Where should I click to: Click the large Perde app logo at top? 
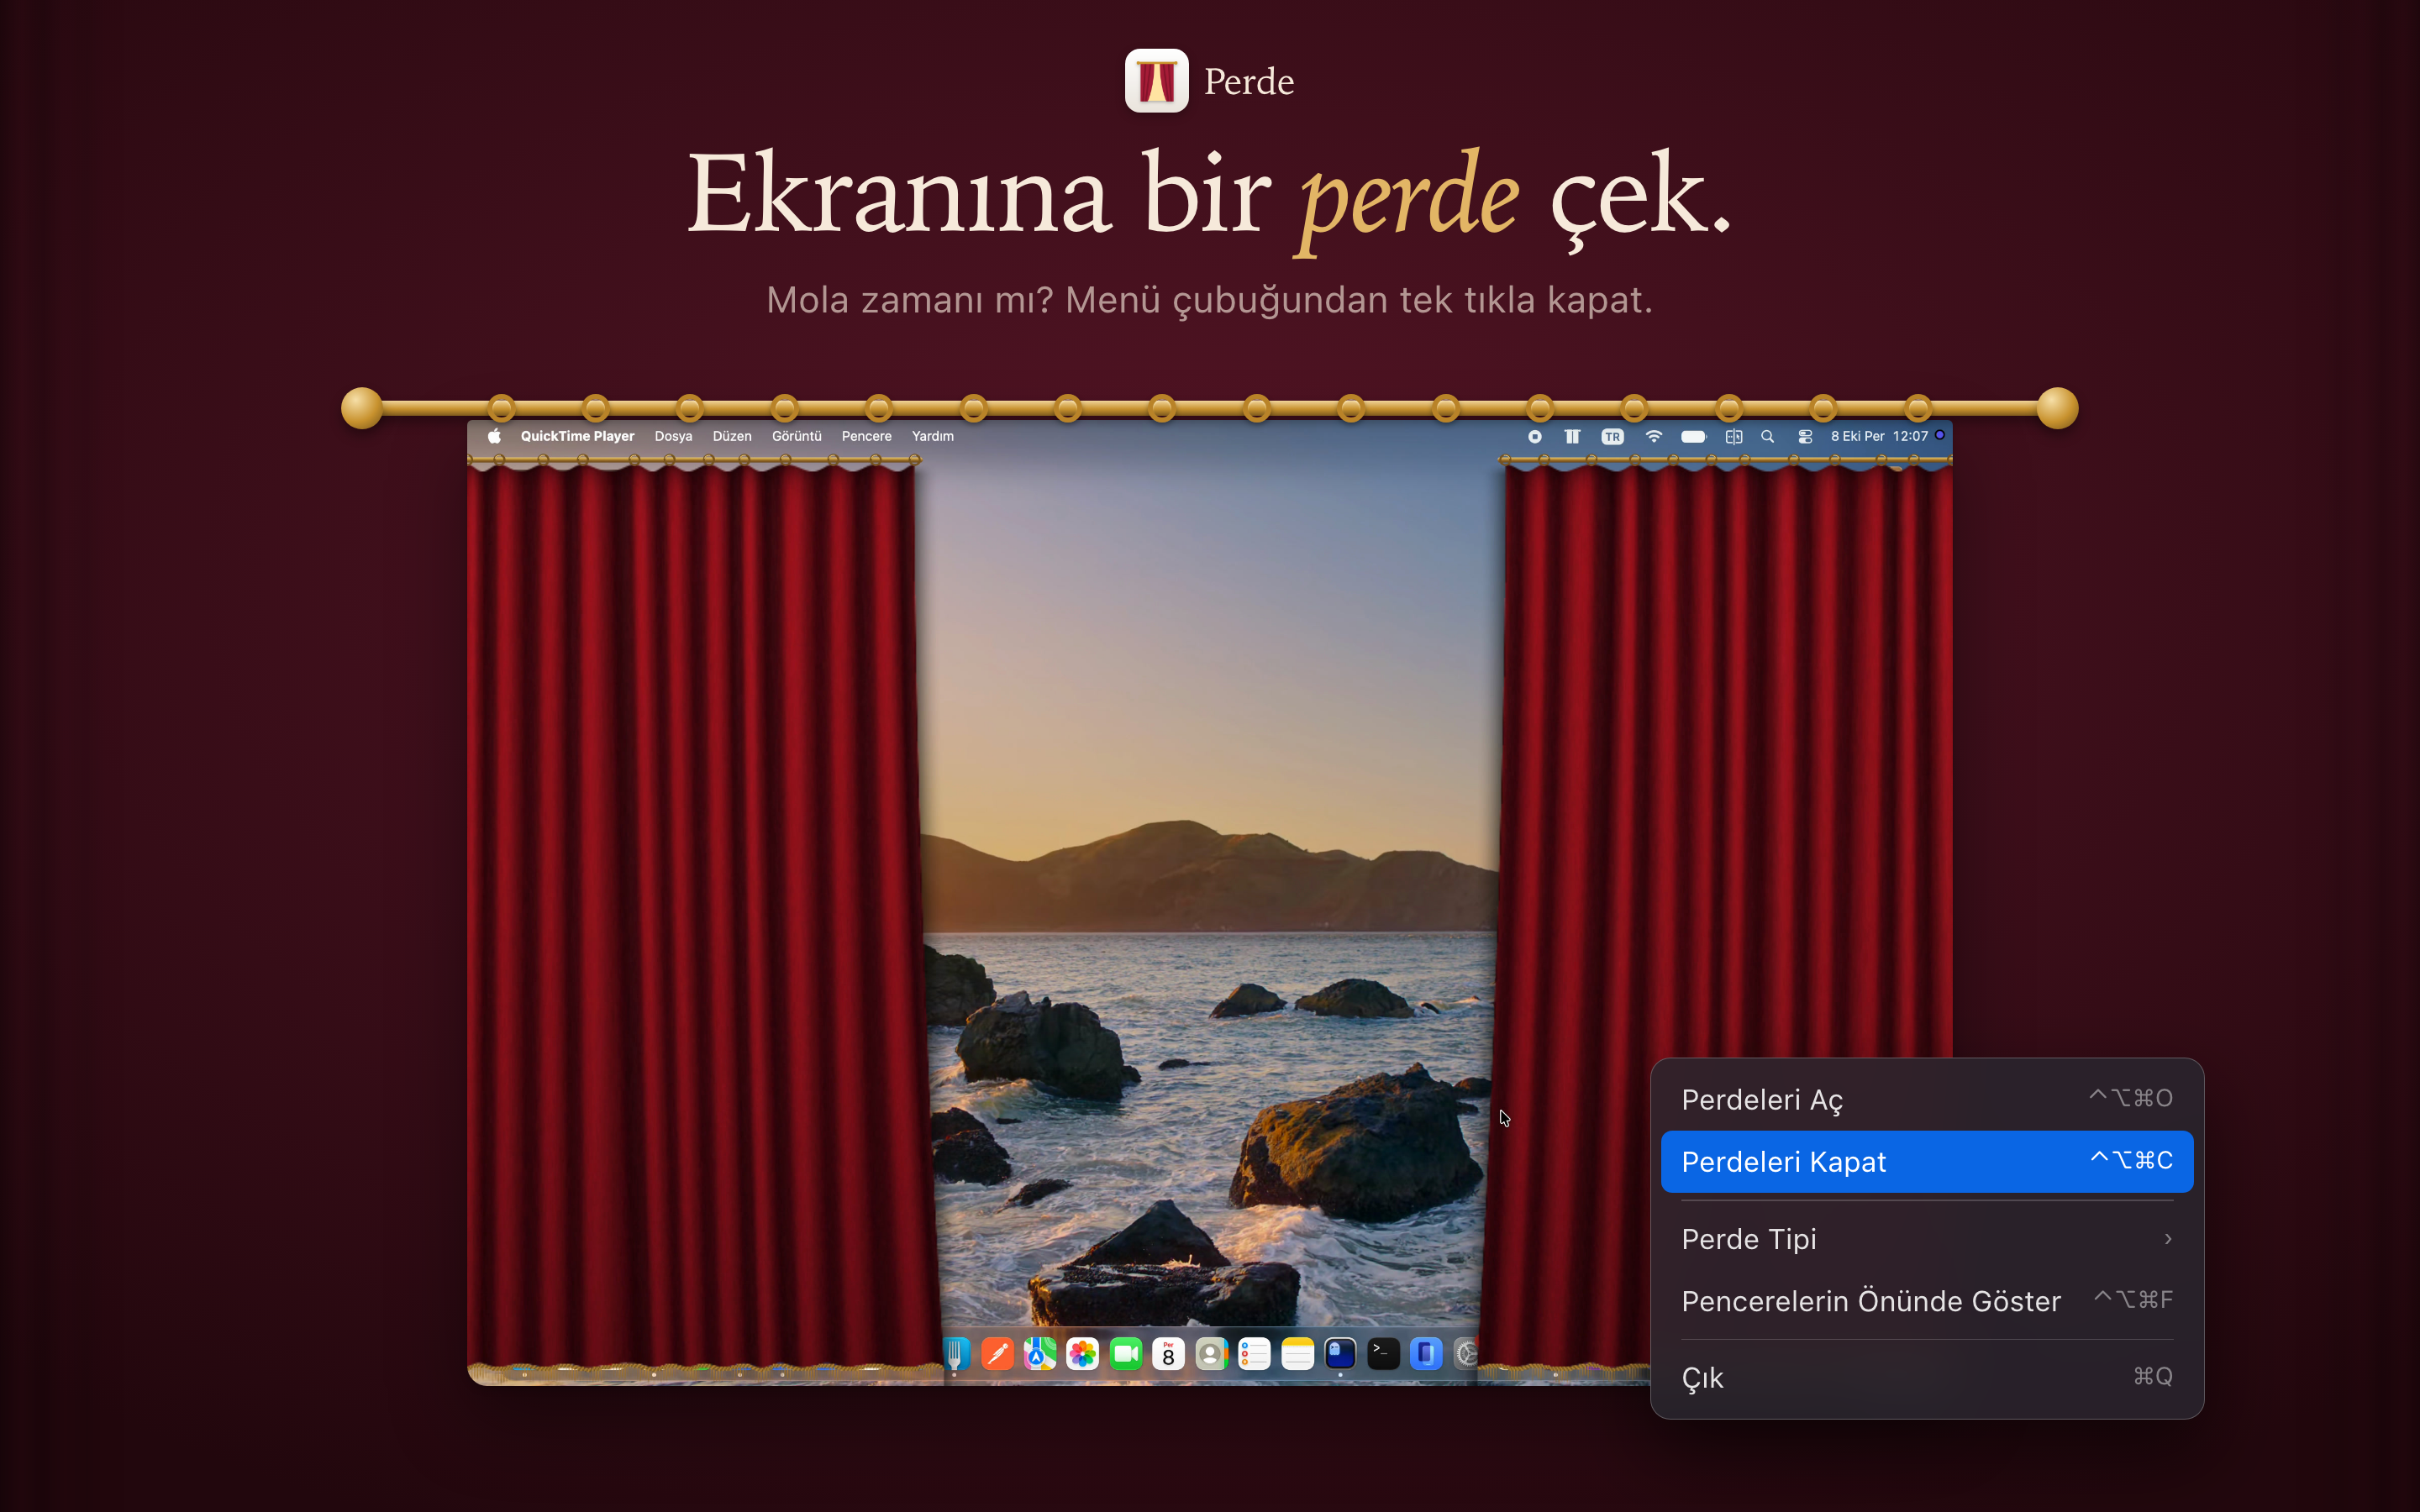(x=1156, y=81)
